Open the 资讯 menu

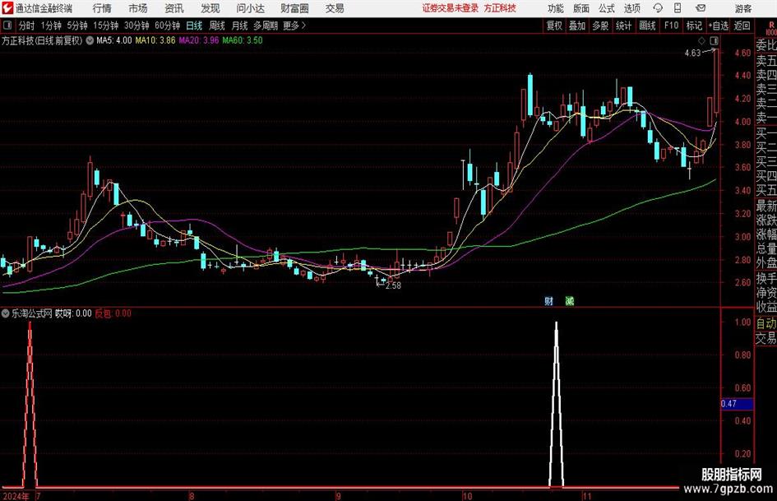pos(174,8)
